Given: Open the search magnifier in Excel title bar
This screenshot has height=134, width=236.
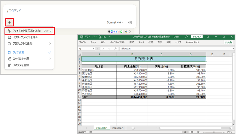Looking at the screenshot, I should tap(186, 37).
